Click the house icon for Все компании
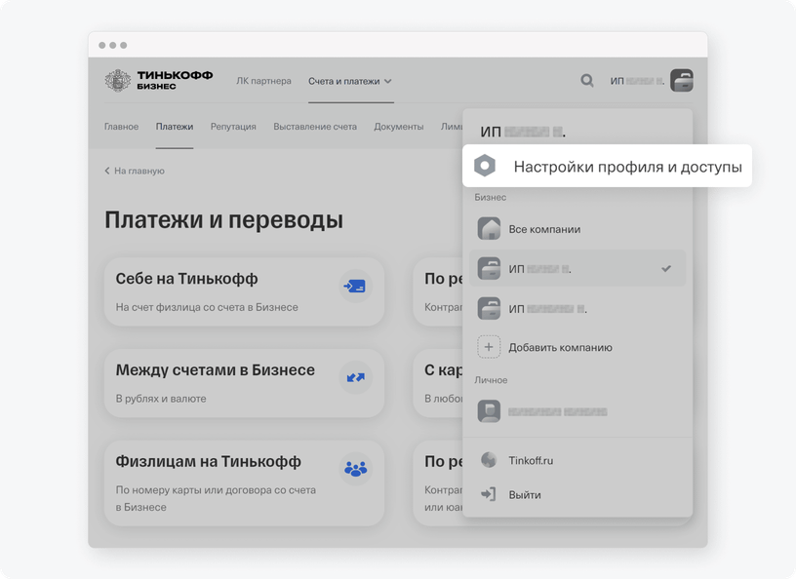The width and height of the screenshot is (796, 579). (x=489, y=229)
